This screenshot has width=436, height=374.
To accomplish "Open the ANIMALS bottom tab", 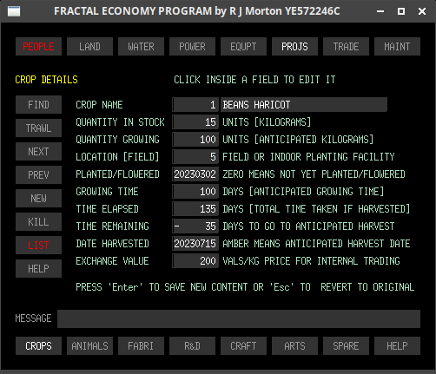I will (89, 346).
